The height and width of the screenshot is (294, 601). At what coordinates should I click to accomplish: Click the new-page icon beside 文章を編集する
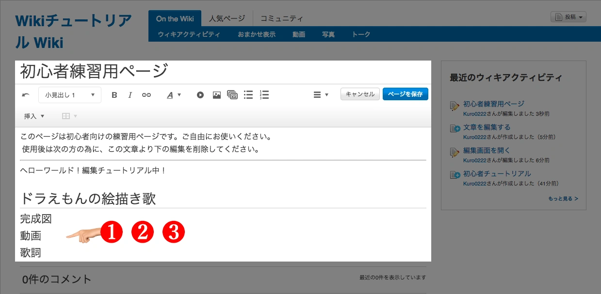455,129
